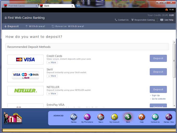
Task: Open My Account icon
Action: click(114, 117)
